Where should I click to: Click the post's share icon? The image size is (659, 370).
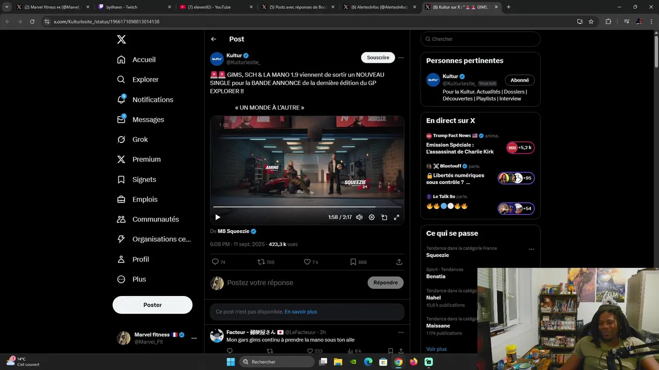[399, 262]
